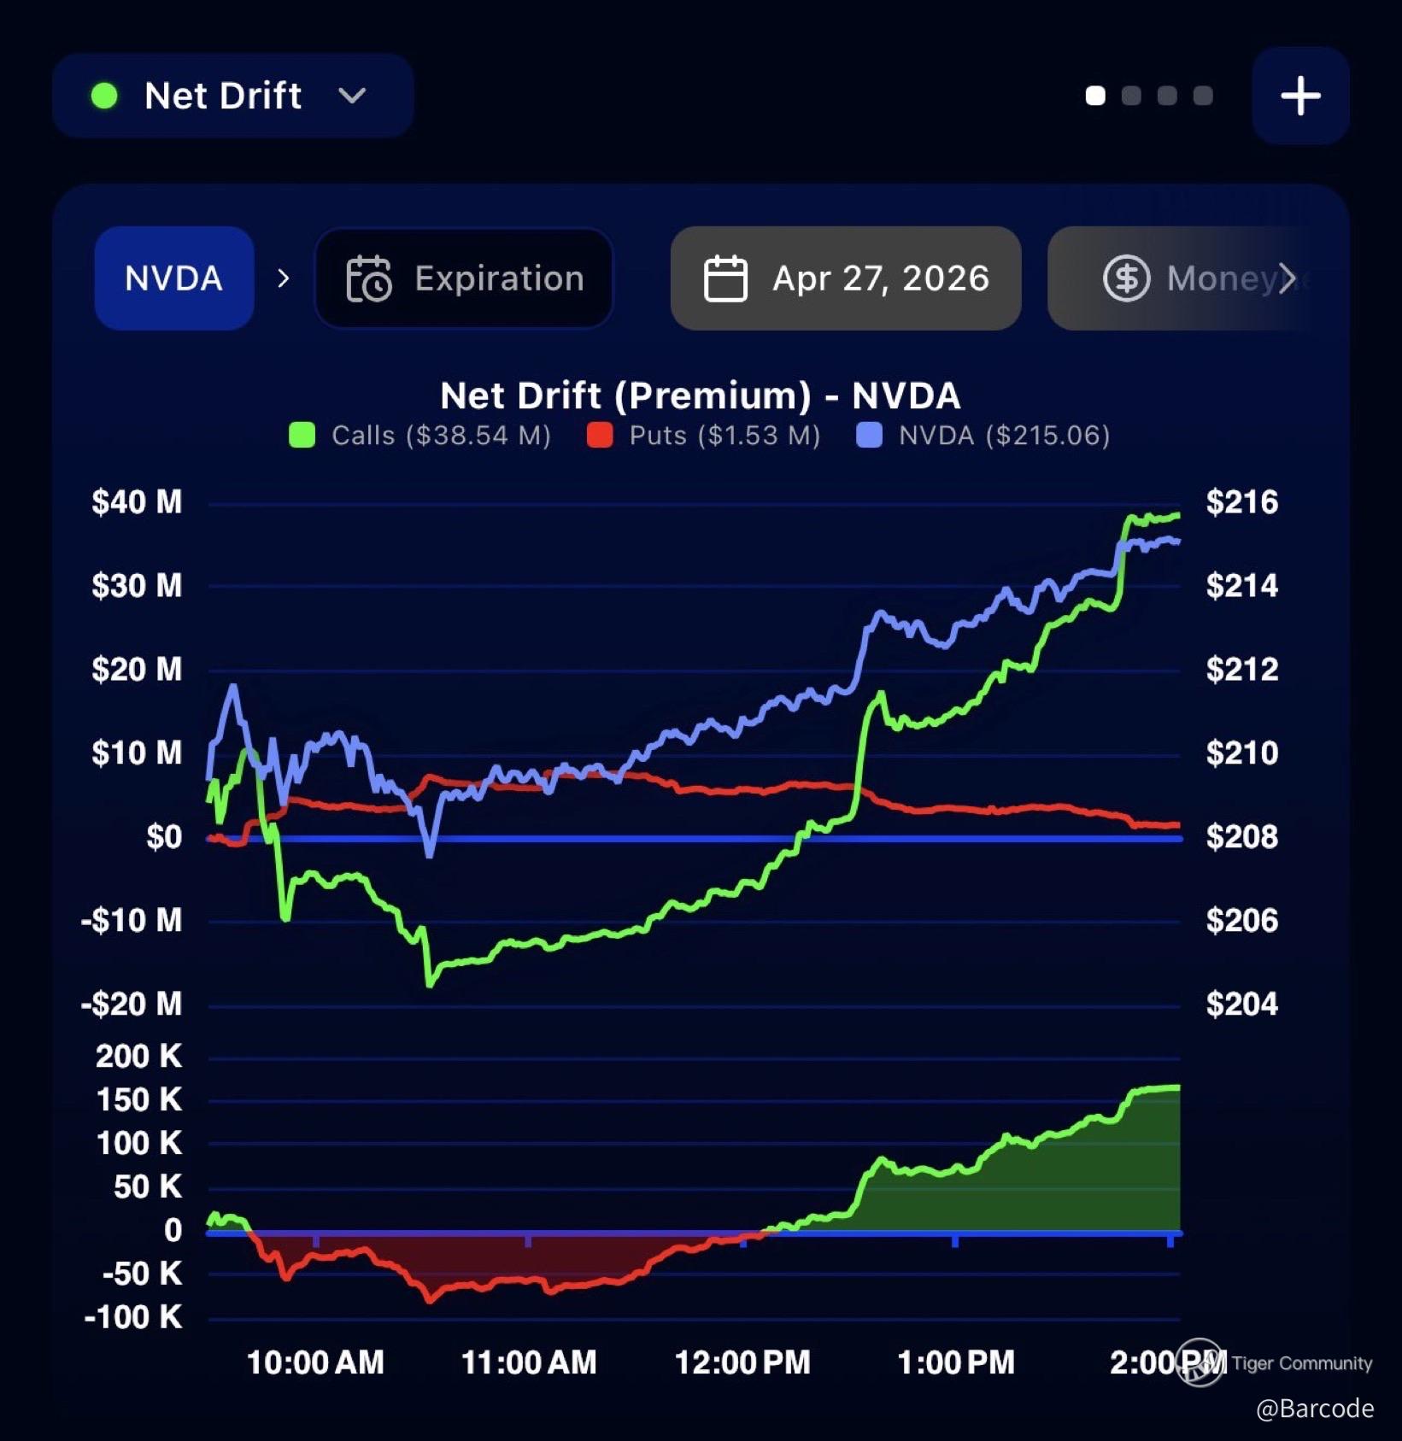
Task: Click the $212 right price axis label
Action: (1242, 670)
